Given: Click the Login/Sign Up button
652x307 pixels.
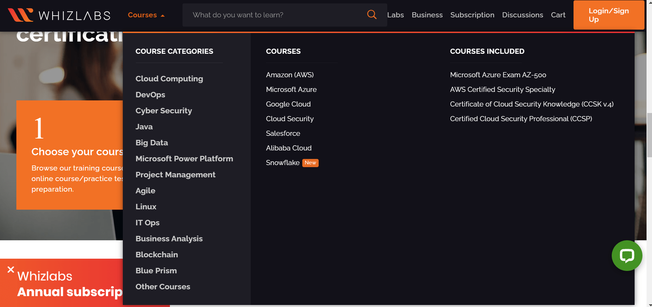Looking at the screenshot, I should pos(609,15).
